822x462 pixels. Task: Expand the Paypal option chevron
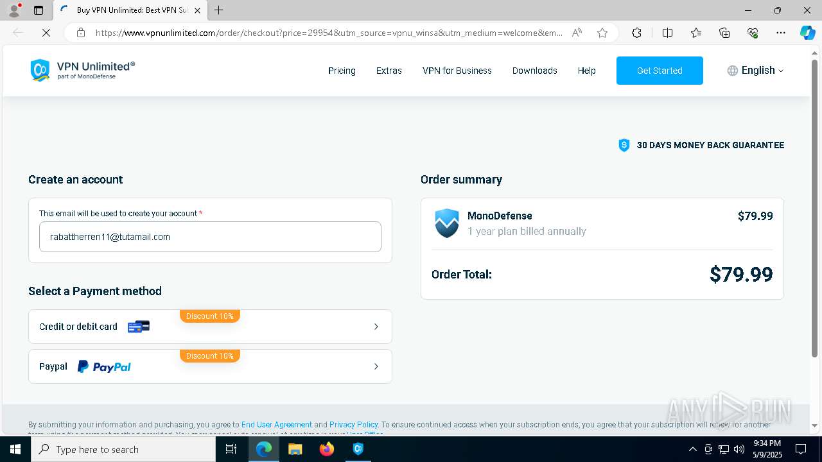(x=376, y=366)
